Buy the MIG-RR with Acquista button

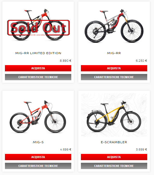[x=114, y=68]
